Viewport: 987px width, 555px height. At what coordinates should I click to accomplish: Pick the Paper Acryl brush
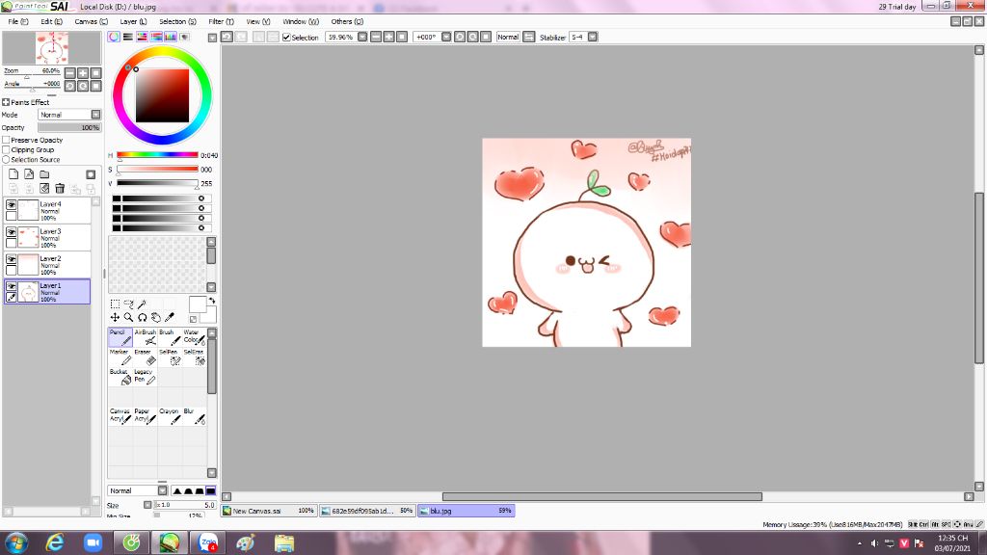click(x=146, y=416)
